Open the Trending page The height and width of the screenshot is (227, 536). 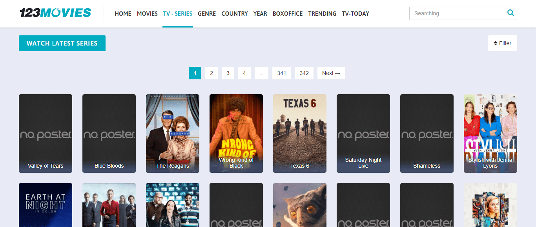click(322, 13)
